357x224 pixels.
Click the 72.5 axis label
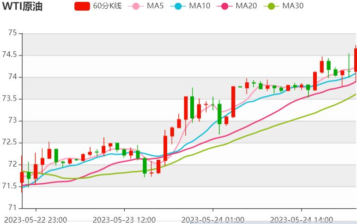[9, 142]
